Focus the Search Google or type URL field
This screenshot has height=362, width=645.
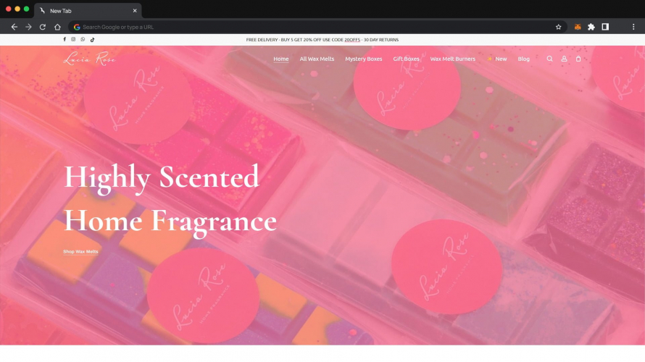tap(317, 27)
